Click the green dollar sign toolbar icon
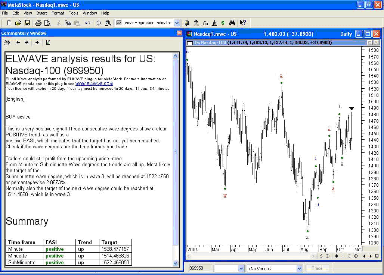 (x=223, y=23)
